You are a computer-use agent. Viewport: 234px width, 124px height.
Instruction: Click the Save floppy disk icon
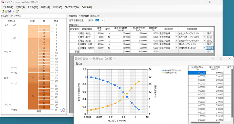click(x=9, y=11)
